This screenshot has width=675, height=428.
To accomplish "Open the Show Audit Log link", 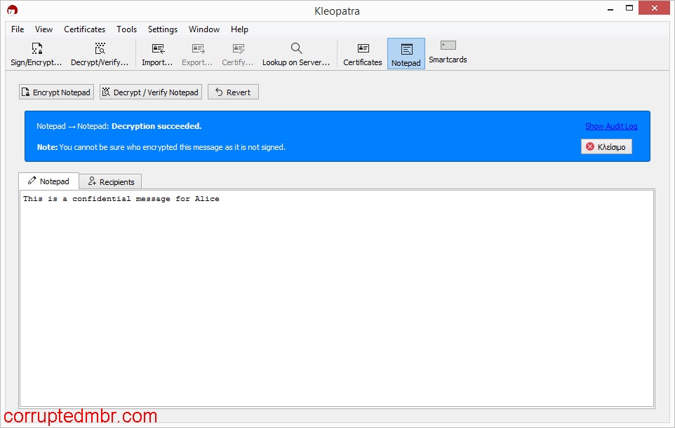I will click(611, 126).
